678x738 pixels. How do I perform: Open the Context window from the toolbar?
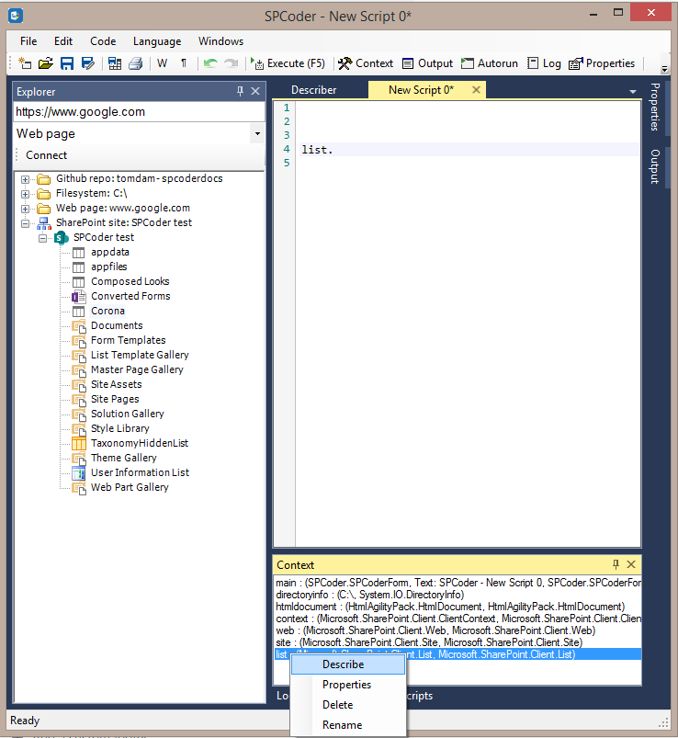pyautogui.click(x=366, y=63)
